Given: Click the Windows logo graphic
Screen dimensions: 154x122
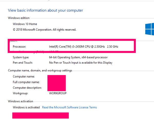Looking at the screenshot, I should pos(150,29).
